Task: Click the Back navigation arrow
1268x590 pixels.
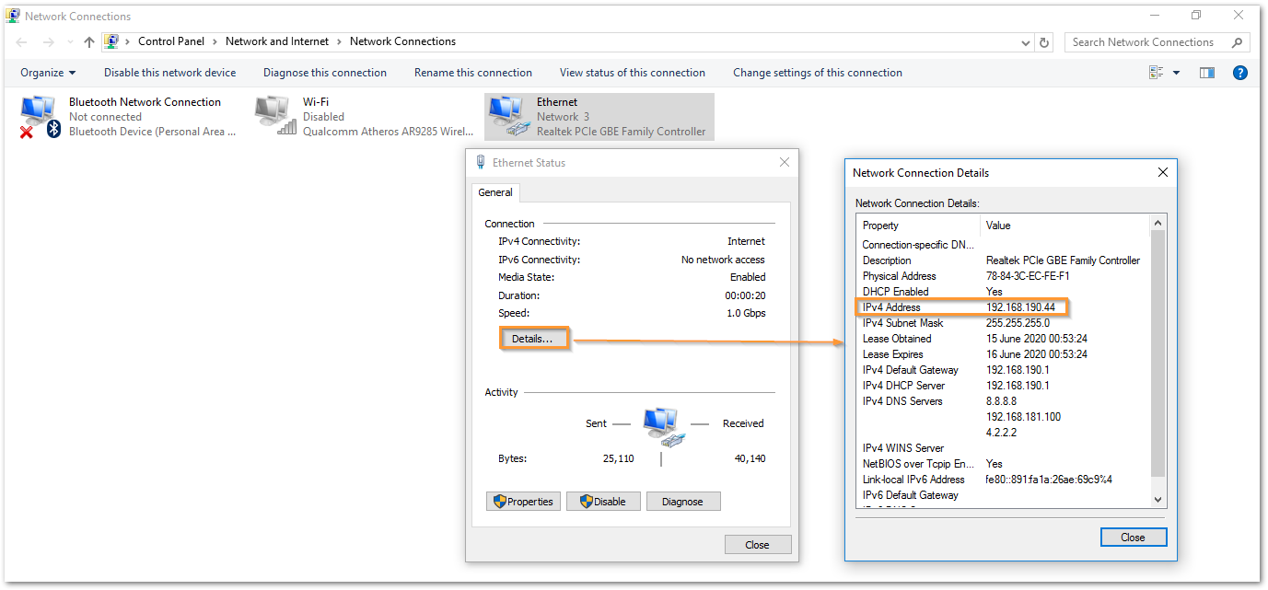Action: point(22,42)
